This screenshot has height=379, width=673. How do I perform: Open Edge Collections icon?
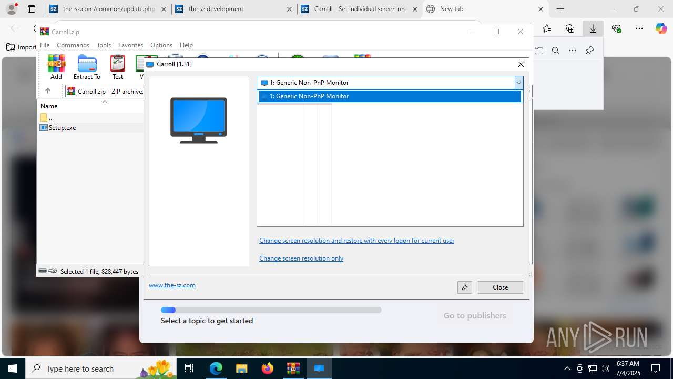(x=570, y=28)
